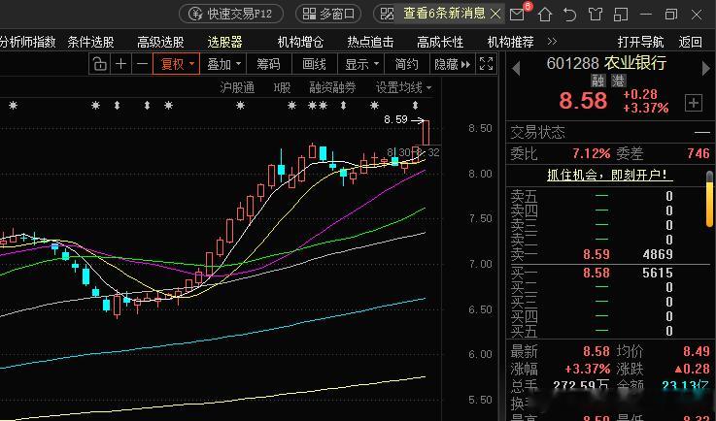Add stock to watchlist plus icon
The height and width of the screenshot is (421, 716).
[x=694, y=103]
